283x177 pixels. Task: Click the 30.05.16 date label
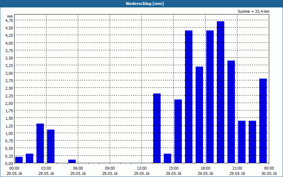tap(269, 173)
